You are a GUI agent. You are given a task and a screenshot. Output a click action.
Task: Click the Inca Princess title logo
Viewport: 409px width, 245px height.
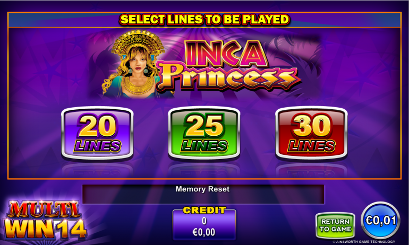228,65
